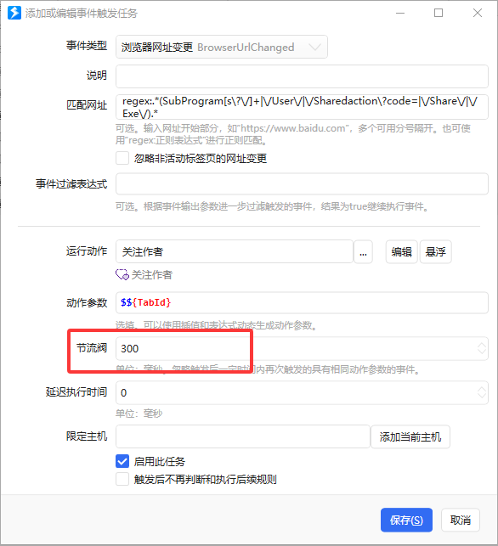Select the 浏览器网址变更 event type combo box

click(x=222, y=47)
